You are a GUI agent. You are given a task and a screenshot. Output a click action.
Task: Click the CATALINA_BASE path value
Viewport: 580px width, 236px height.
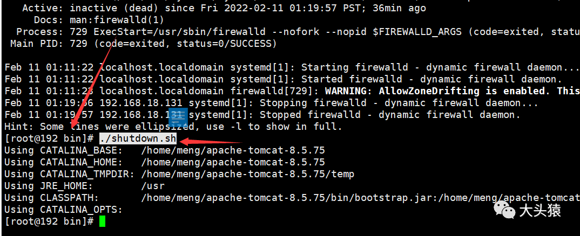(233, 150)
